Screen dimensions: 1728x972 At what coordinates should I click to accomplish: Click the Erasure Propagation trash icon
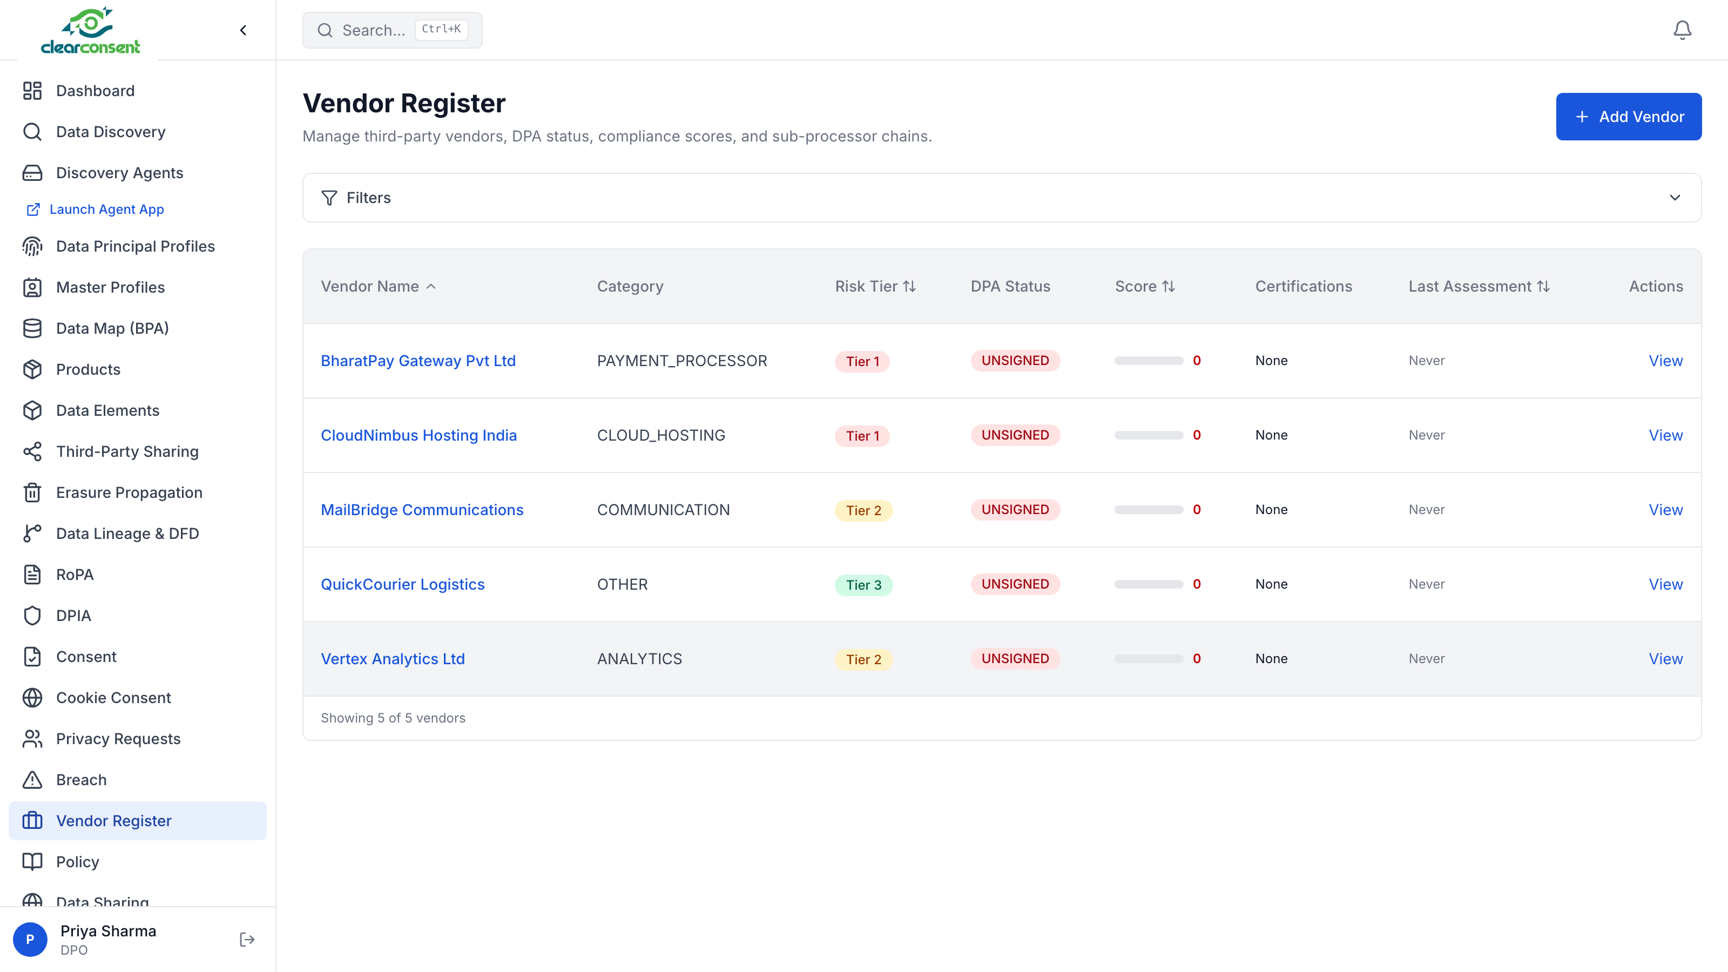click(32, 492)
